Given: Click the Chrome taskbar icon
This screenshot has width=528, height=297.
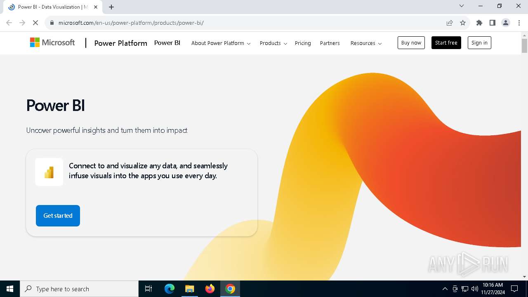Looking at the screenshot, I should [230, 289].
